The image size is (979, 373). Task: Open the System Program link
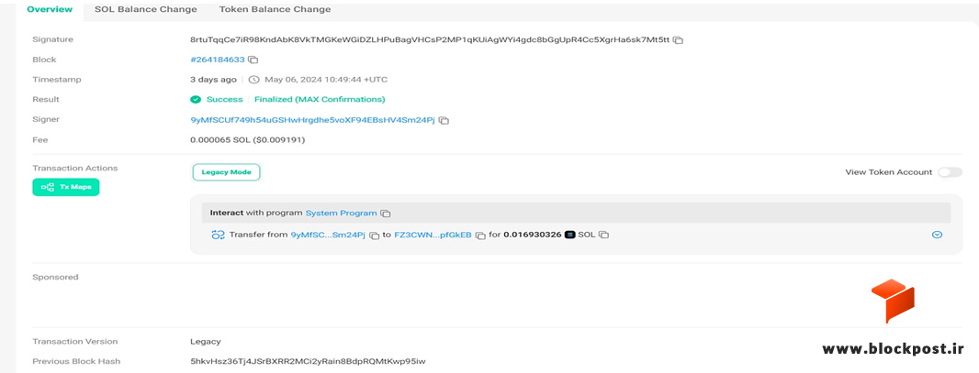tap(341, 213)
